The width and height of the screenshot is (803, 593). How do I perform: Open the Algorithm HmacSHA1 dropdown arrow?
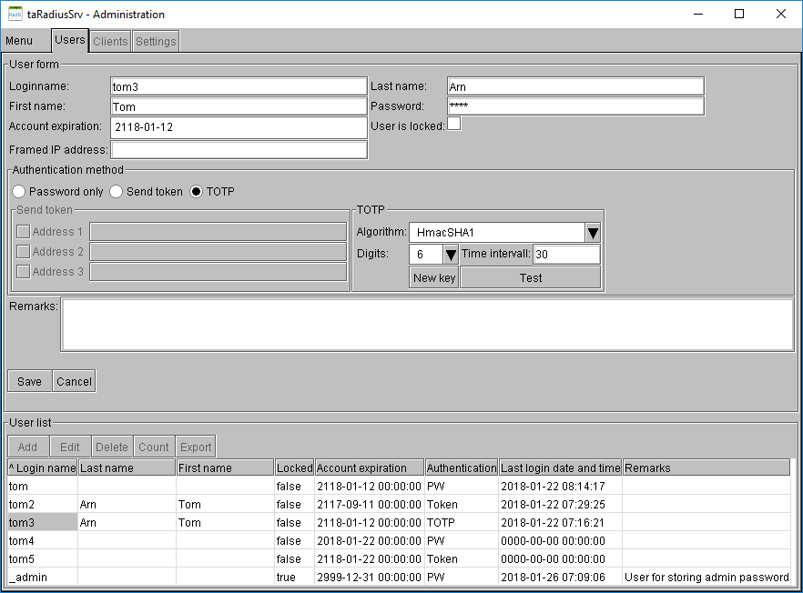click(x=593, y=233)
